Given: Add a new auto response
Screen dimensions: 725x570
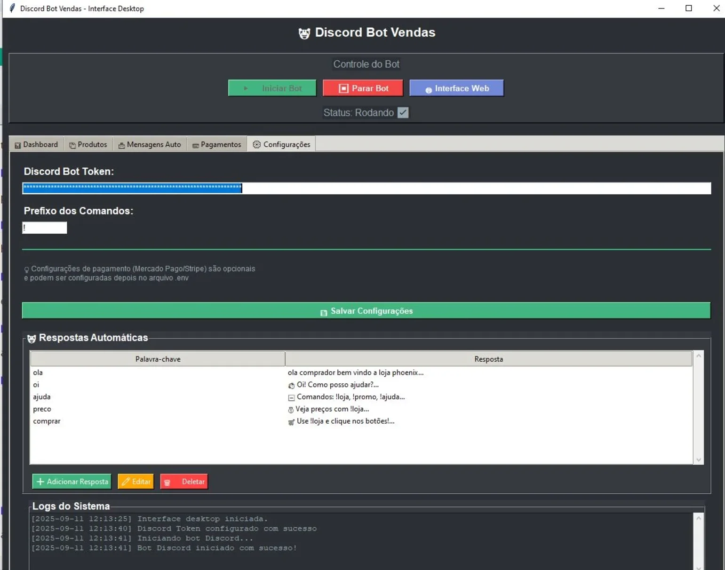Looking at the screenshot, I should tap(72, 482).
